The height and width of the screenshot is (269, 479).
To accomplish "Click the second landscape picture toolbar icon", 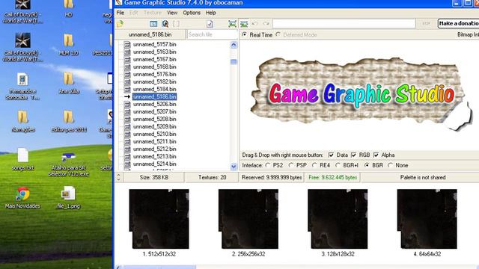I will (x=244, y=24).
